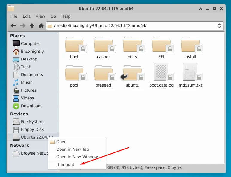
Task: Select the boot.catalog file
Action: 161,75
